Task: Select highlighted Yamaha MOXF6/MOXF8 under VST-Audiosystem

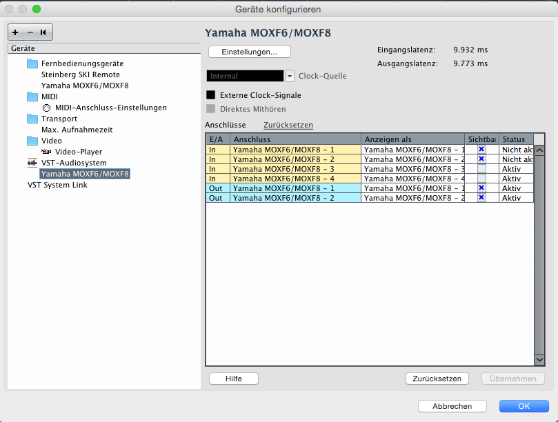Action: [85, 174]
